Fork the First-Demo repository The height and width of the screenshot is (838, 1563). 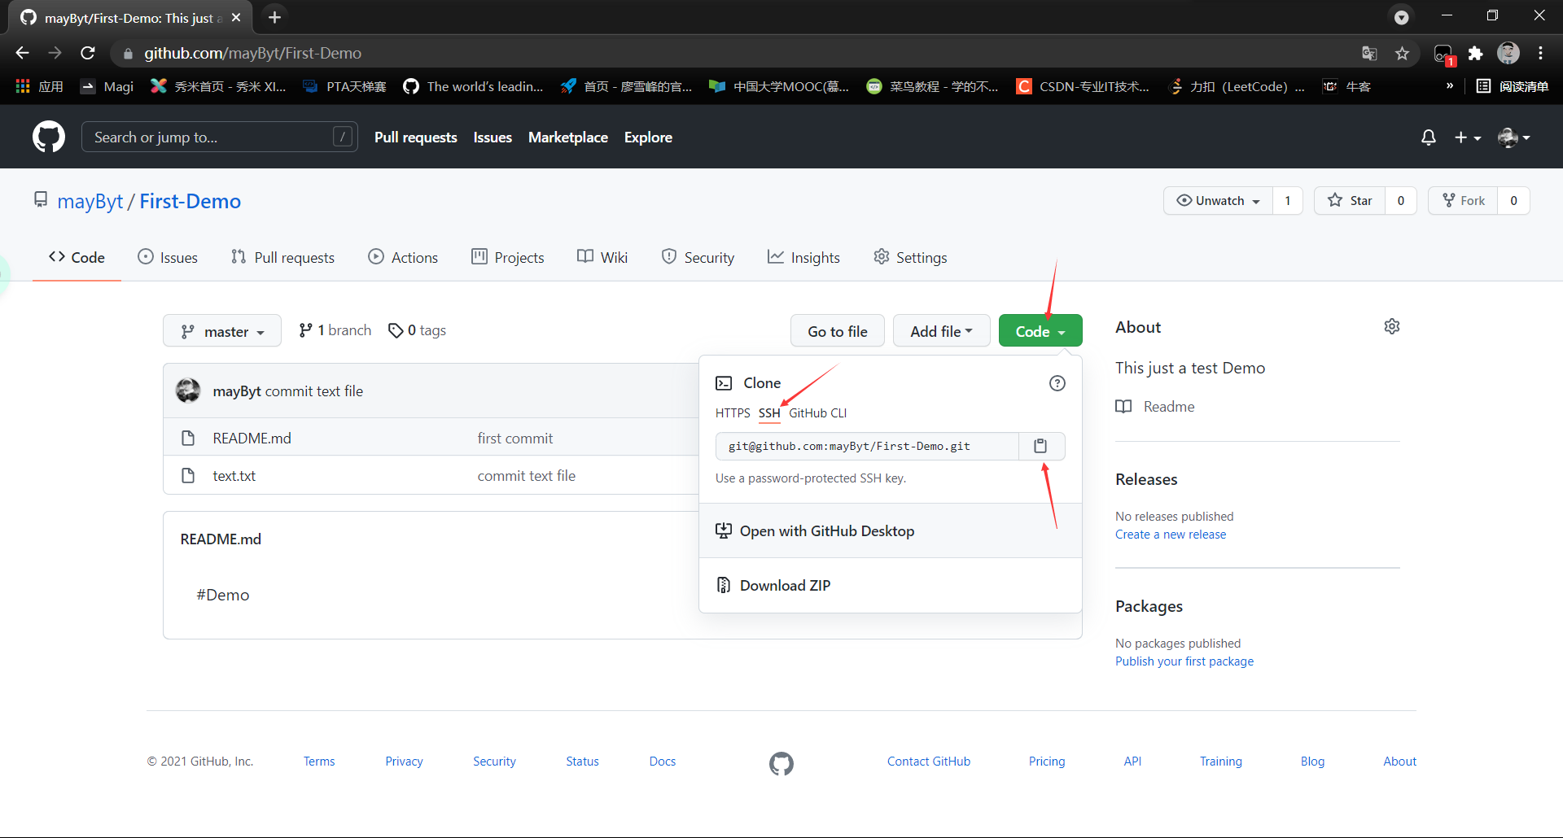(1463, 201)
